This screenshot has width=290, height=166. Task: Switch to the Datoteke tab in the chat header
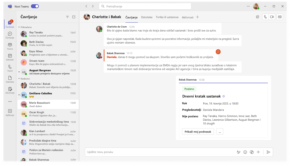(147, 17)
